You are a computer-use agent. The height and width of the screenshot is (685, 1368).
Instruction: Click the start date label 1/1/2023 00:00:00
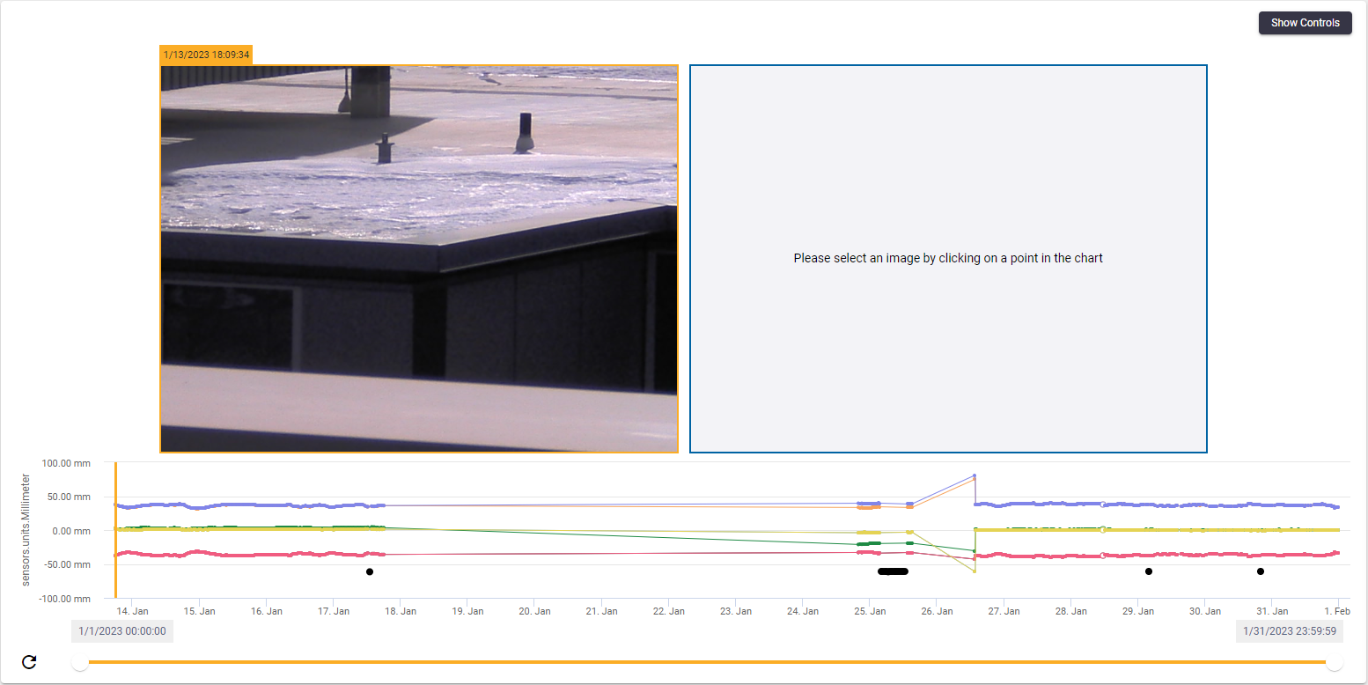tap(122, 631)
